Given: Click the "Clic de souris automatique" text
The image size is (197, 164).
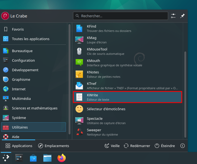Looking at the screenshot, I should click(105, 54).
